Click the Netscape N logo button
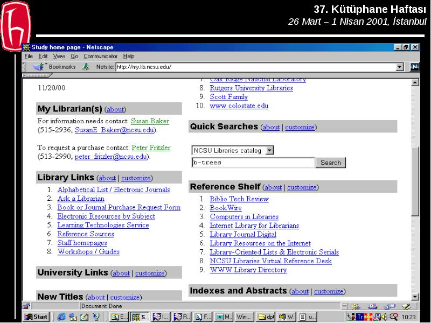Image resolution: width=431 pixels, height=323 pixels. [414, 67]
